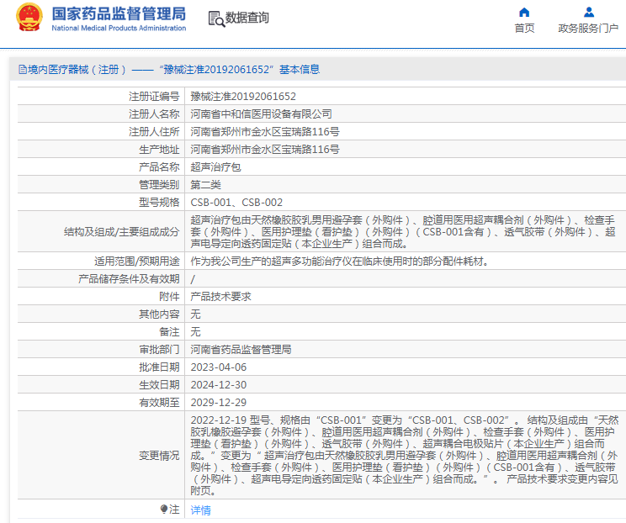Open 政务服务门户 text link
Viewport: 626px width, 523px height.
point(588,29)
